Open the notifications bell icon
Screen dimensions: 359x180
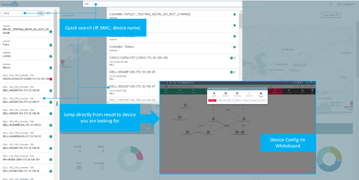tap(330, 4)
